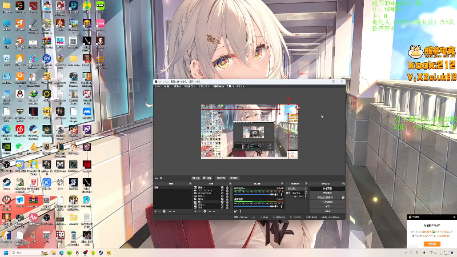Mute the lower audio mixer channel
Image resolution: width=457 pixels, height=257 pixels.
(276, 207)
